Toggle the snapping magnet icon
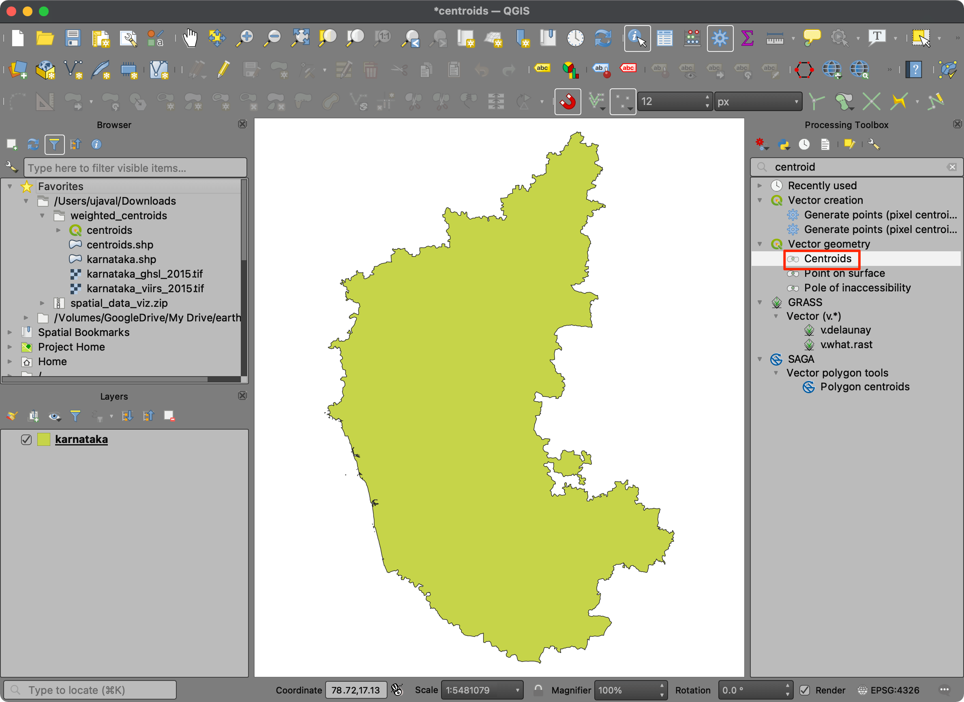Image resolution: width=964 pixels, height=702 pixels. 568,102
